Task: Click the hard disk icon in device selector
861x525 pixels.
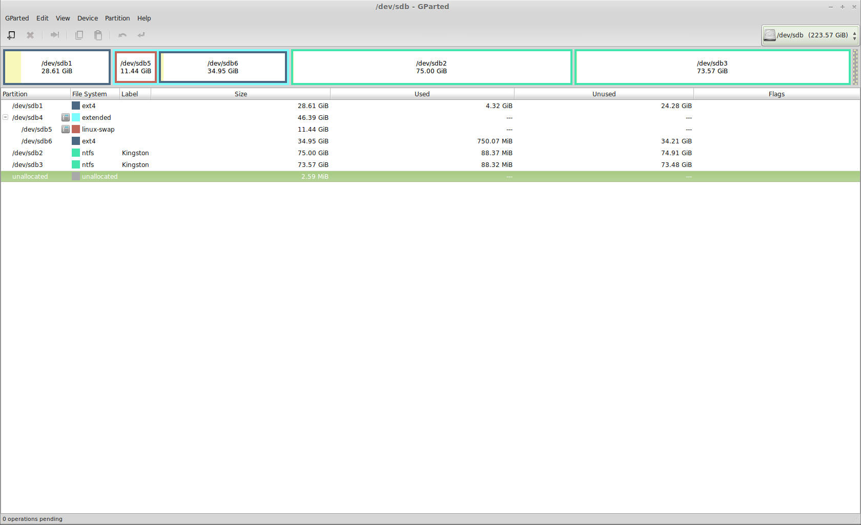Action: click(x=769, y=35)
